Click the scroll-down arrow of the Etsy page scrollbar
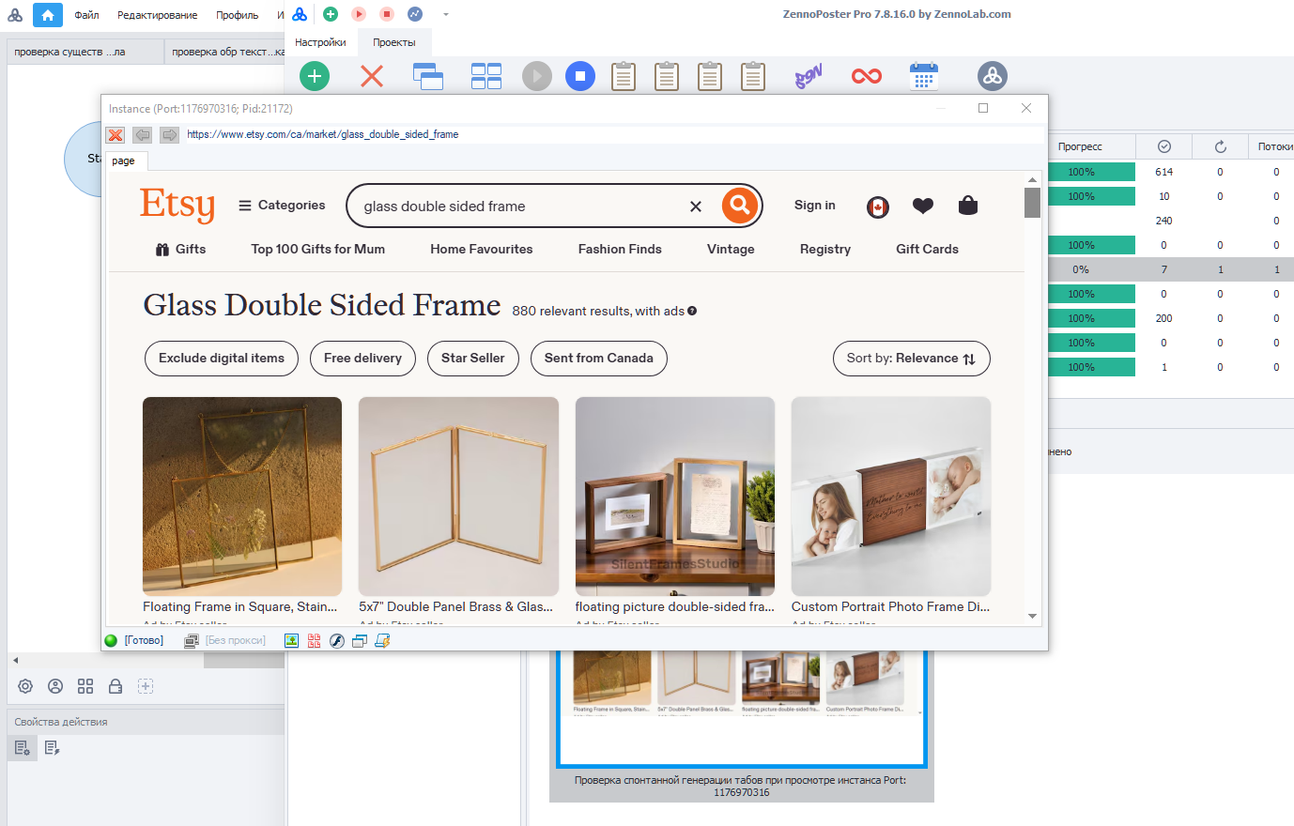 pyautogui.click(x=1032, y=617)
